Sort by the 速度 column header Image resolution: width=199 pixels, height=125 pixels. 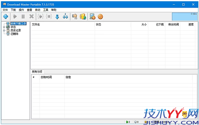pyautogui.click(x=188, y=24)
